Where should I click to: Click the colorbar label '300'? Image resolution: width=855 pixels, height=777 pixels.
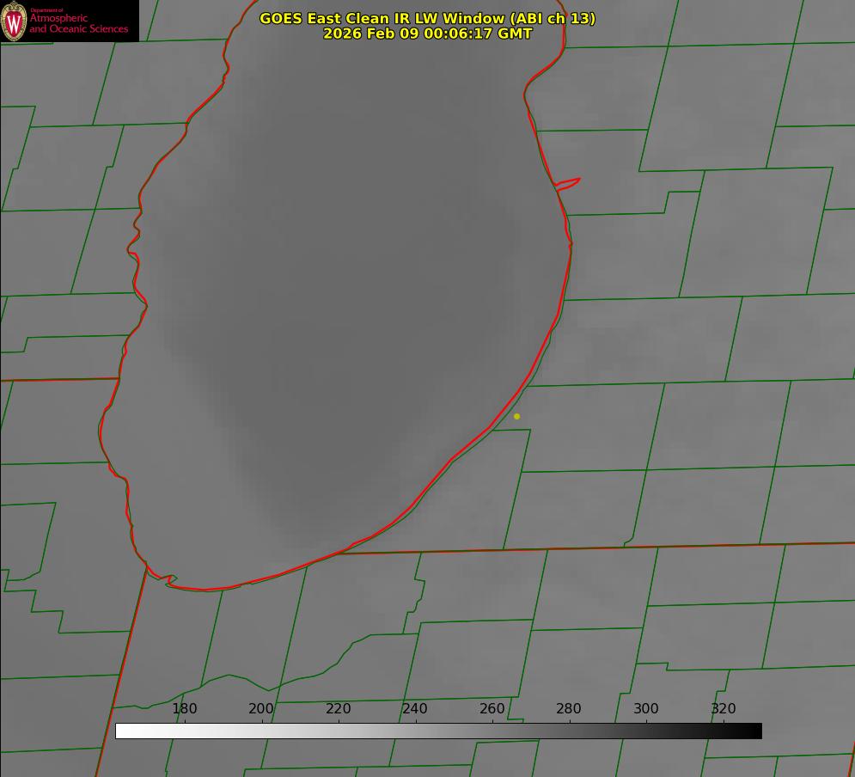tap(646, 709)
